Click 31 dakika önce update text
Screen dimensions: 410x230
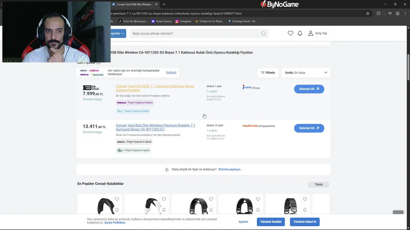coord(215,139)
